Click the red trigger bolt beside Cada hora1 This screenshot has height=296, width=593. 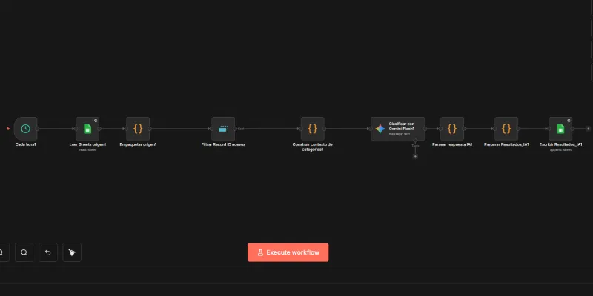pyautogui.click(x=8, y=129)
